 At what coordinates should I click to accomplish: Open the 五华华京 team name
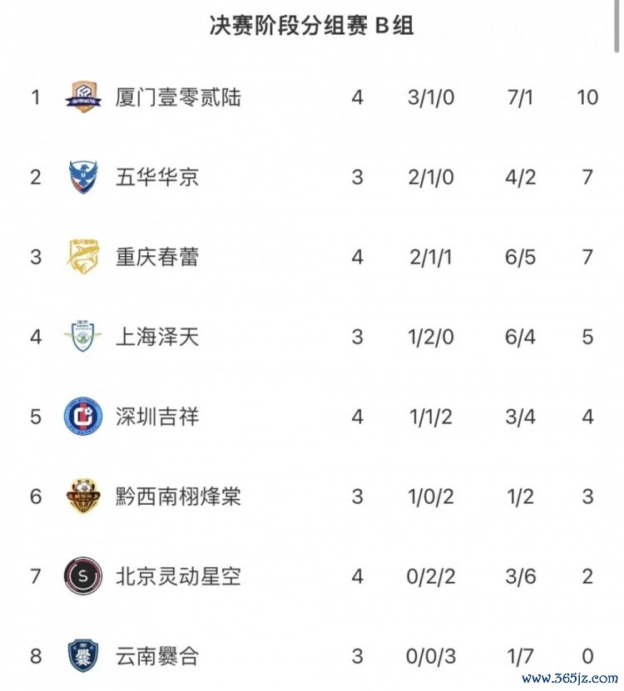click(157, 177)
